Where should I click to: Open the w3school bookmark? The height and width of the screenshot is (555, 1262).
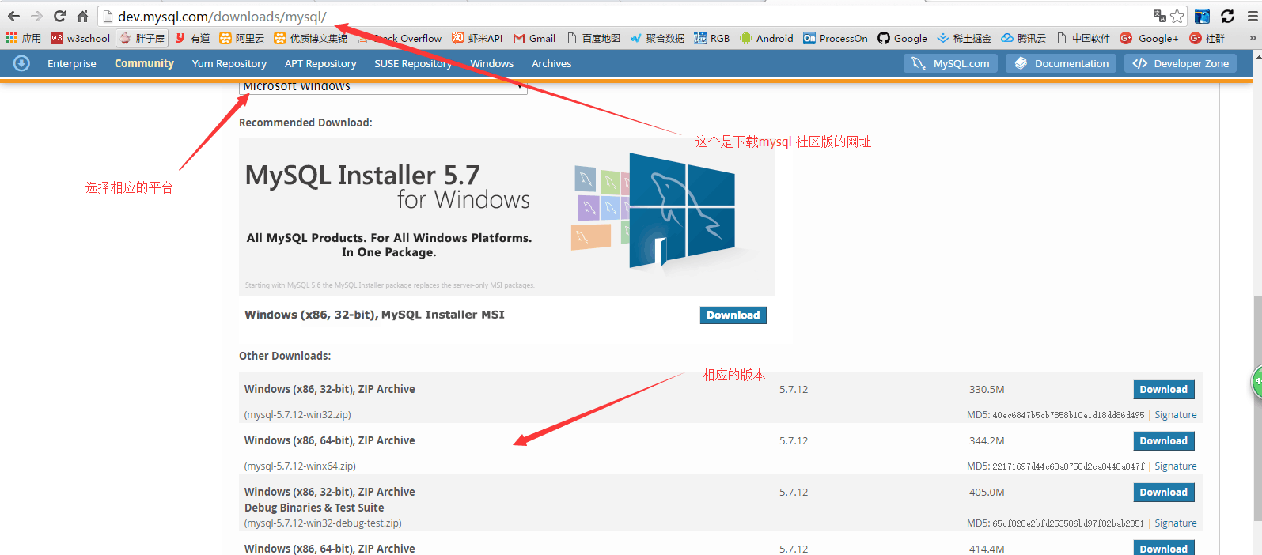coord(80,38)
